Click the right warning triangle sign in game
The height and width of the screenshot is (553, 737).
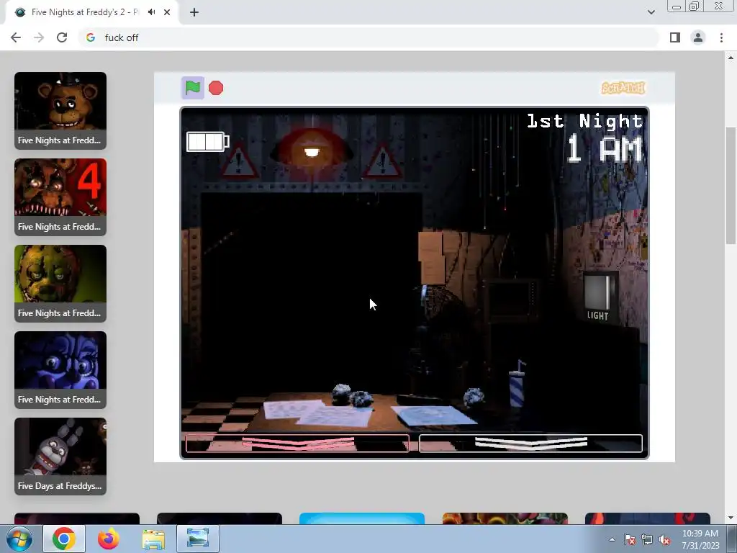[x=382, y=162]
